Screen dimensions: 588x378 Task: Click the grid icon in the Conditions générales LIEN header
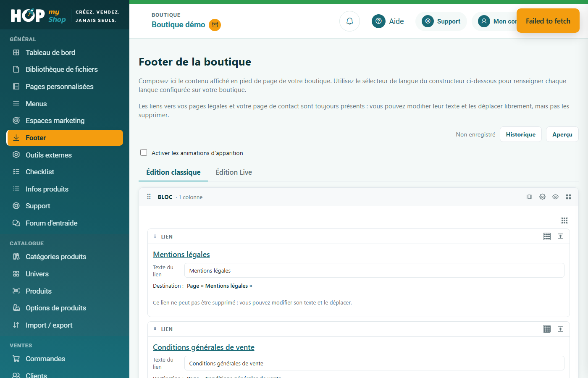coord(547,329)
